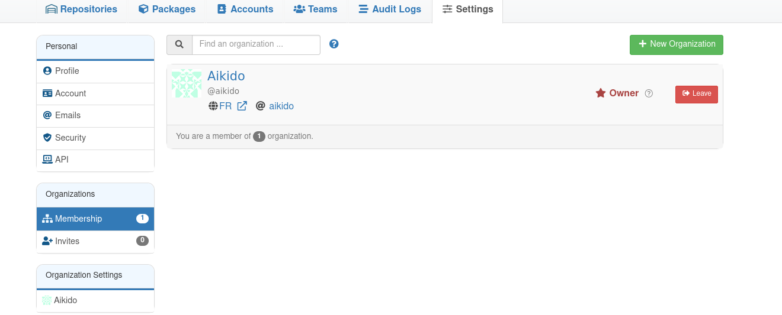
Task: View the Audit Logs tab
Action: (390, 9)
